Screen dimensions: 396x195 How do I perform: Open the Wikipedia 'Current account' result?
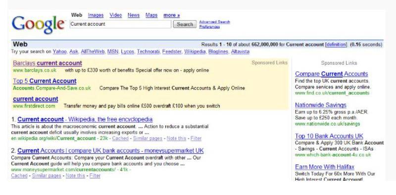(85, 119)
